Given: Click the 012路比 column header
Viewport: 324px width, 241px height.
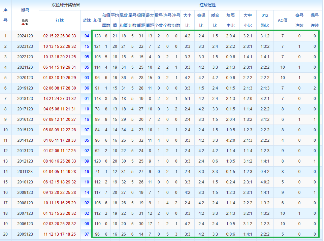Looking at the screenshot, I should pos(265,21).
